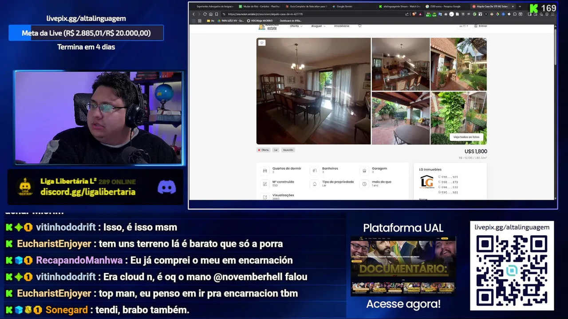Click the area icon beside M² construído
568x319 pixels.
tap(265, 184)
